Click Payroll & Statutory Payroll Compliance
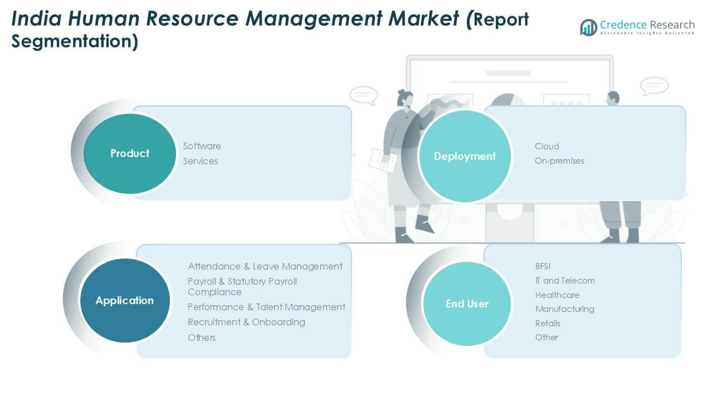The height and width of the screenshot is (401, 713). point(242,286)
